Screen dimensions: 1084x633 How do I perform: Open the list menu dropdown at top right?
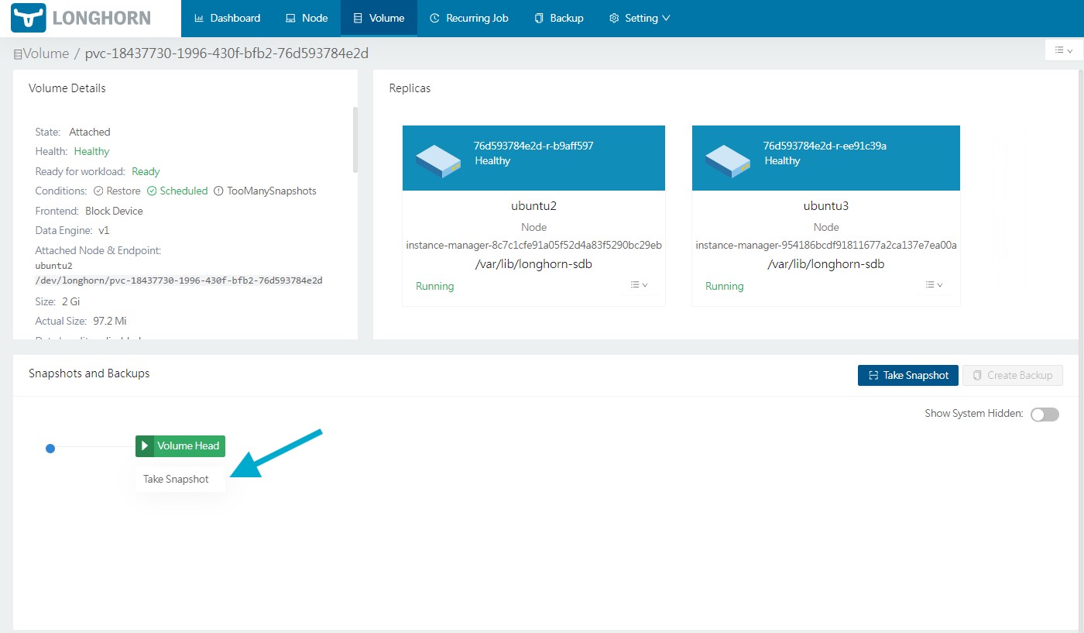tap(1063, 49)
